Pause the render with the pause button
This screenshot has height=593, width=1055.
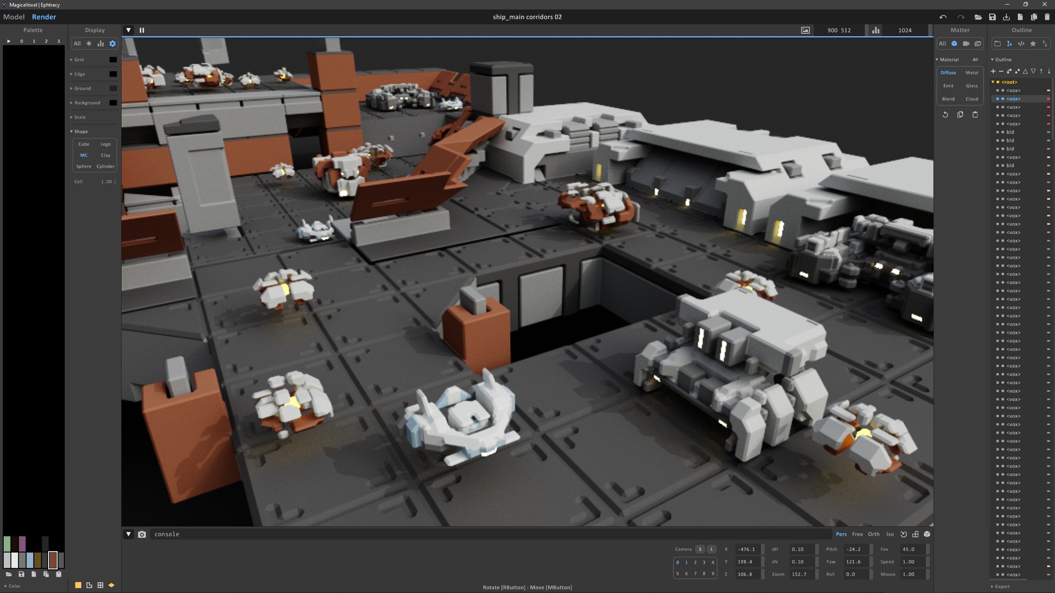(x=142, y=30)
